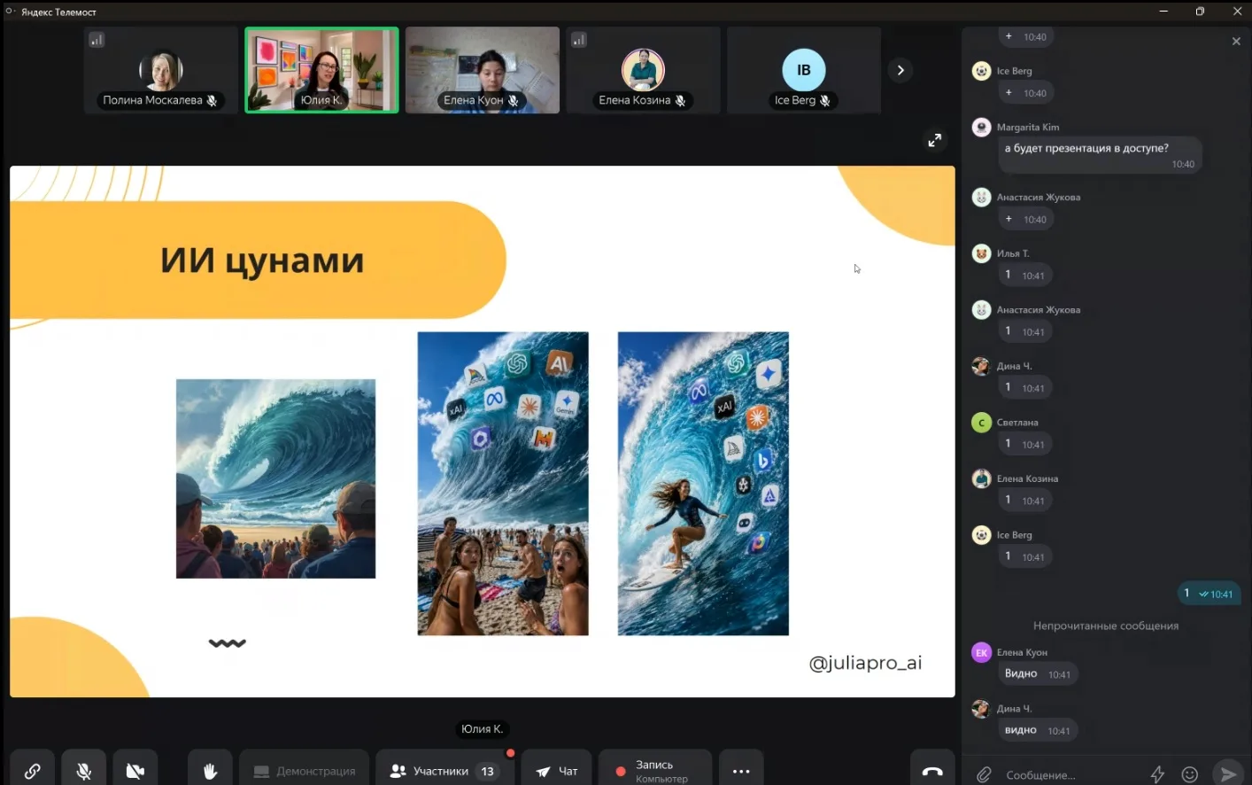Click Елена Козина's name in chat
Image resolution: width=1252 pixels, height=785 pixels.
[1027, 478]
